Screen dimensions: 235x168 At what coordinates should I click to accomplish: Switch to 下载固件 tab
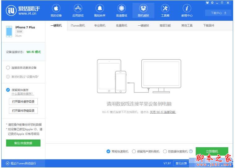209,25
